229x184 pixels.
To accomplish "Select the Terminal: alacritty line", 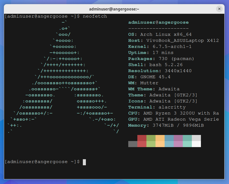I will (x=157, y=107).
